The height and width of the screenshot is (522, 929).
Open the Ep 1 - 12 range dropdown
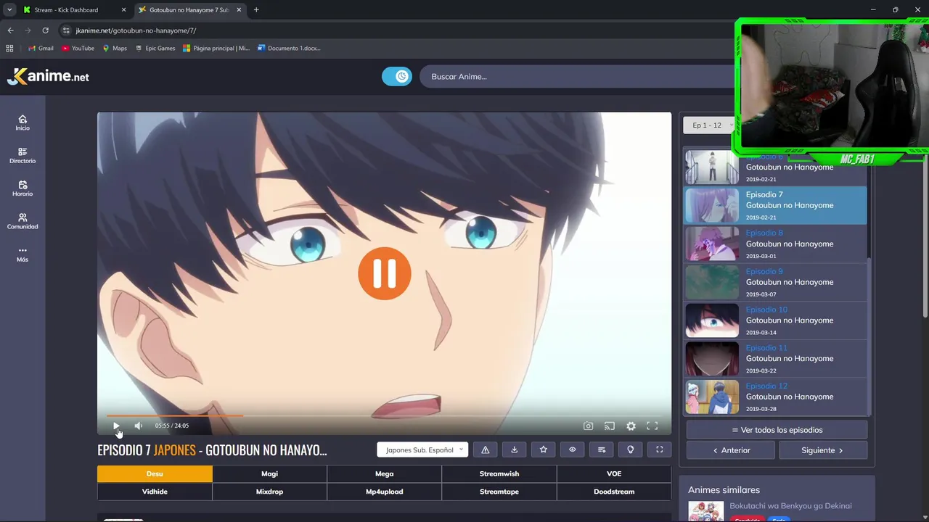710,125
